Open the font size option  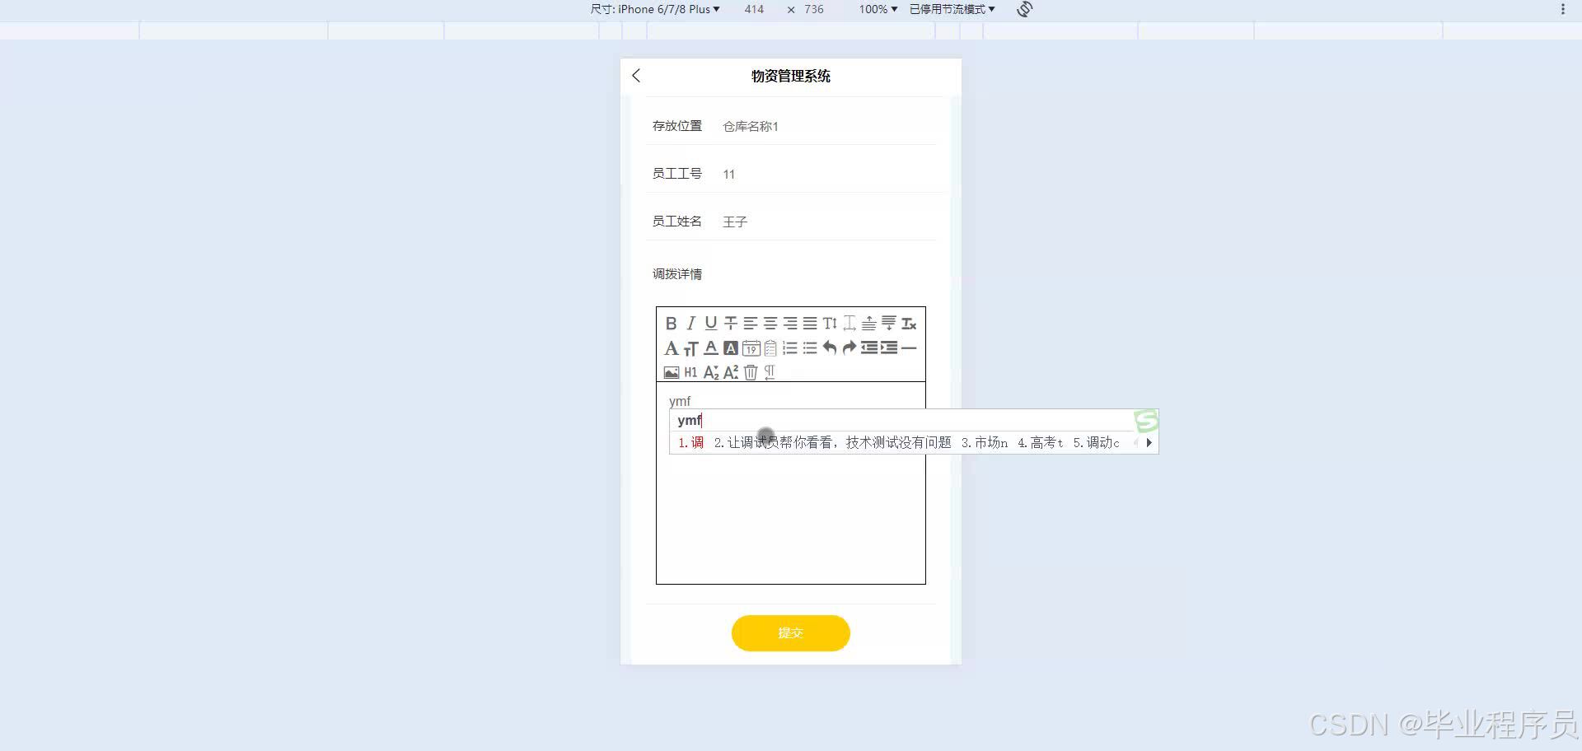point(690,348)
